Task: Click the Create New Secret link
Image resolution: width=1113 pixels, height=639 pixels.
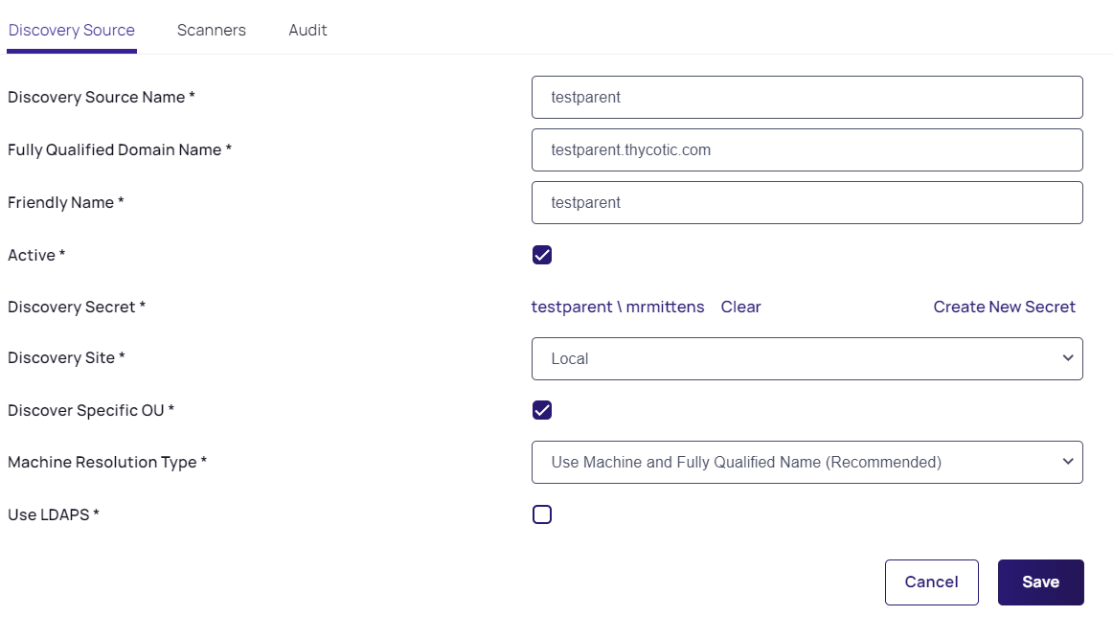Action: (1004, 307)
